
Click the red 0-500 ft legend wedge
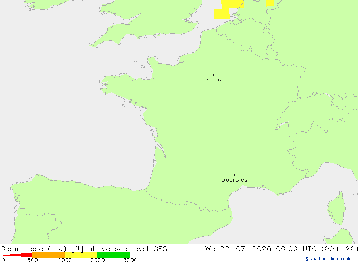tap(18, 255)
